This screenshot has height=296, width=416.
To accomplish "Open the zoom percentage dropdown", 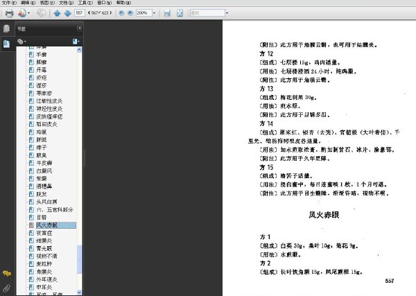I will click(x=154, y=12).
